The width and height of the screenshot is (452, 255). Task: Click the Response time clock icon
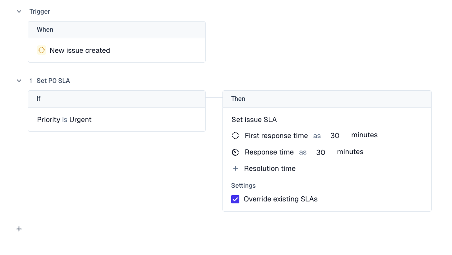235,152
